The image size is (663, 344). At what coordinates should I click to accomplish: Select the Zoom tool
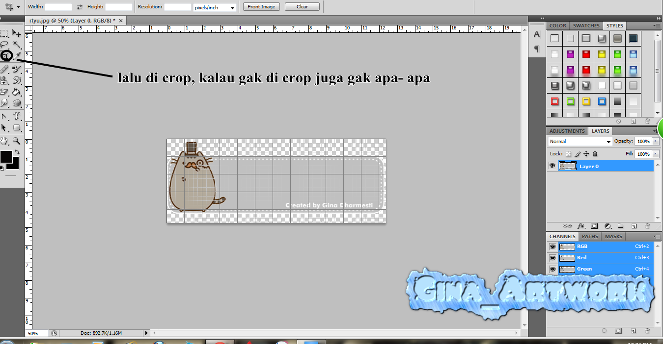17,141
